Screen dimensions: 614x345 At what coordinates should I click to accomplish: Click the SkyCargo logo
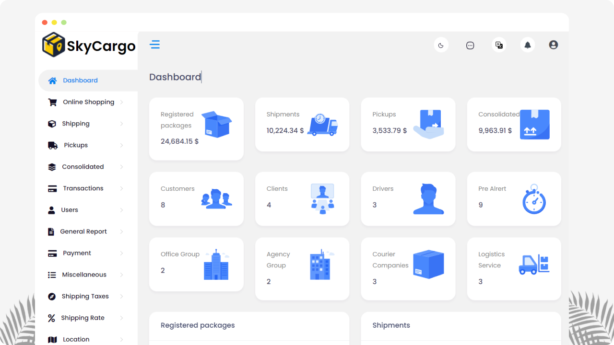[x=89, y=45]
